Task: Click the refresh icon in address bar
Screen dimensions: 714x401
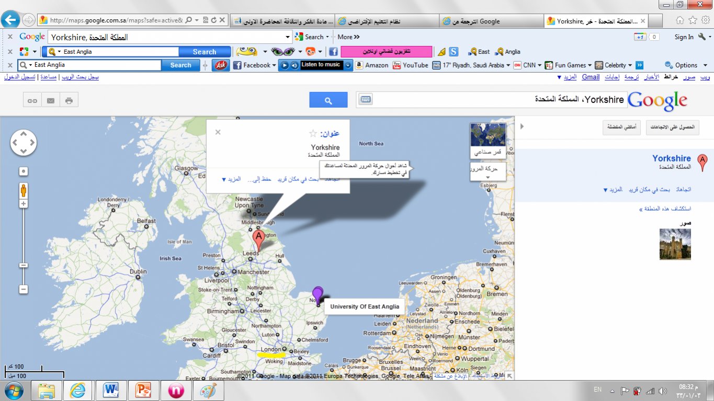Action: click(x=214, y=20)
